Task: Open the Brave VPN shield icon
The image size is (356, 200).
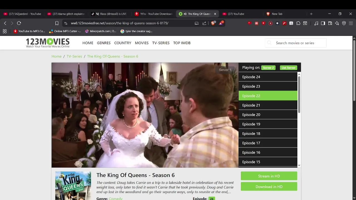Action: point(344,23)
